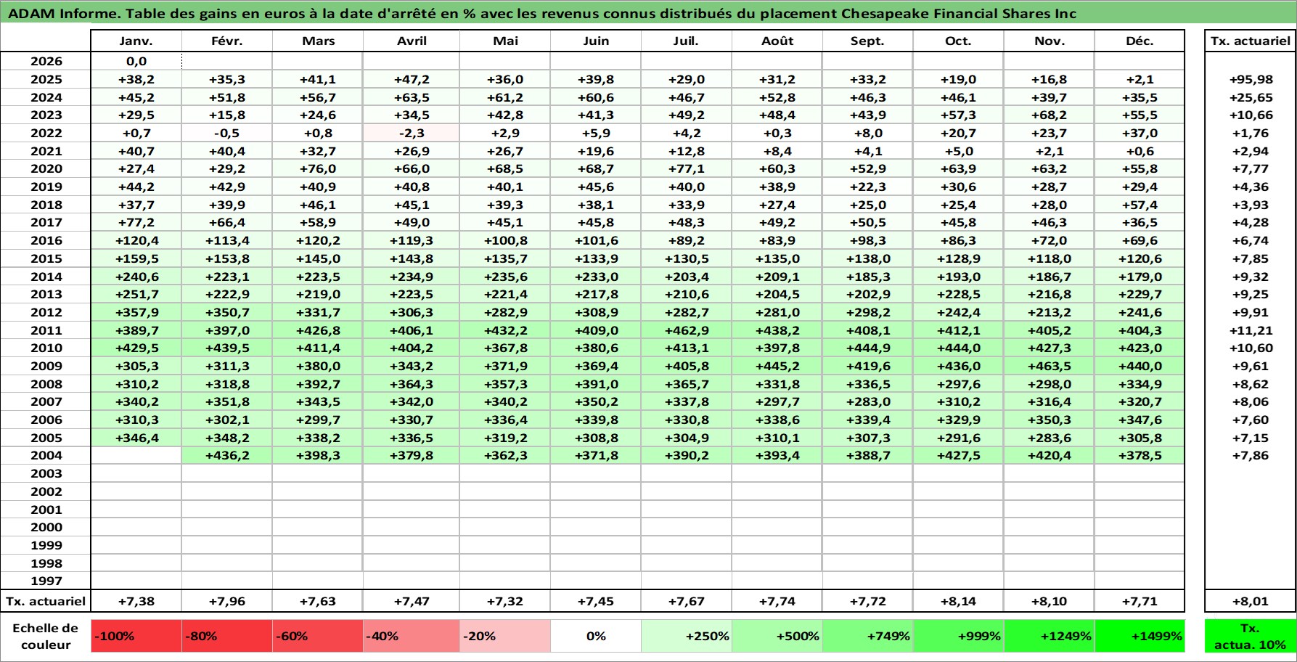Click the +1,76 actuarial rate for 2022
Screen dimensions: 1297x662
pyautogui.click(x=1251, y=133)
